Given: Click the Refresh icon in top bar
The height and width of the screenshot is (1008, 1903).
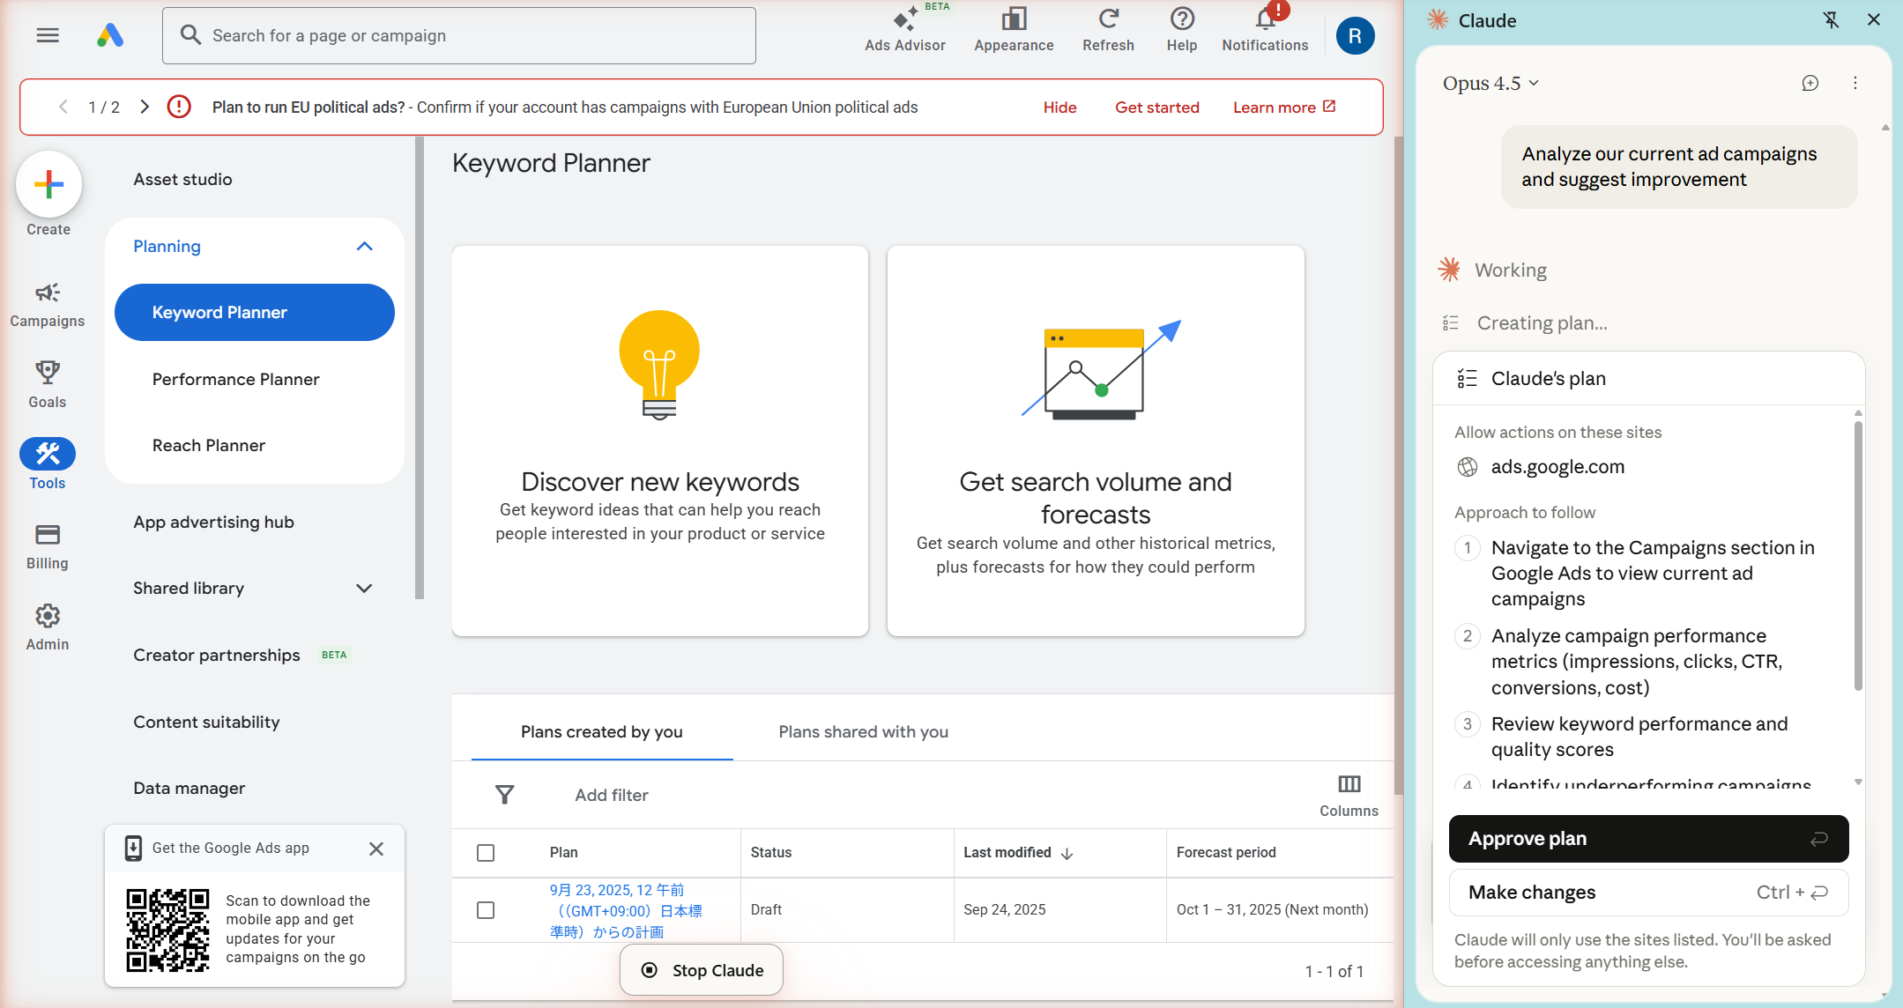Looking at the screenshot, I should tap(1108, 19).
